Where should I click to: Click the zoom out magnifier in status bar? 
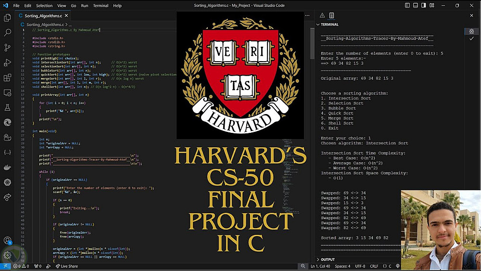click(x=303, y=266)
